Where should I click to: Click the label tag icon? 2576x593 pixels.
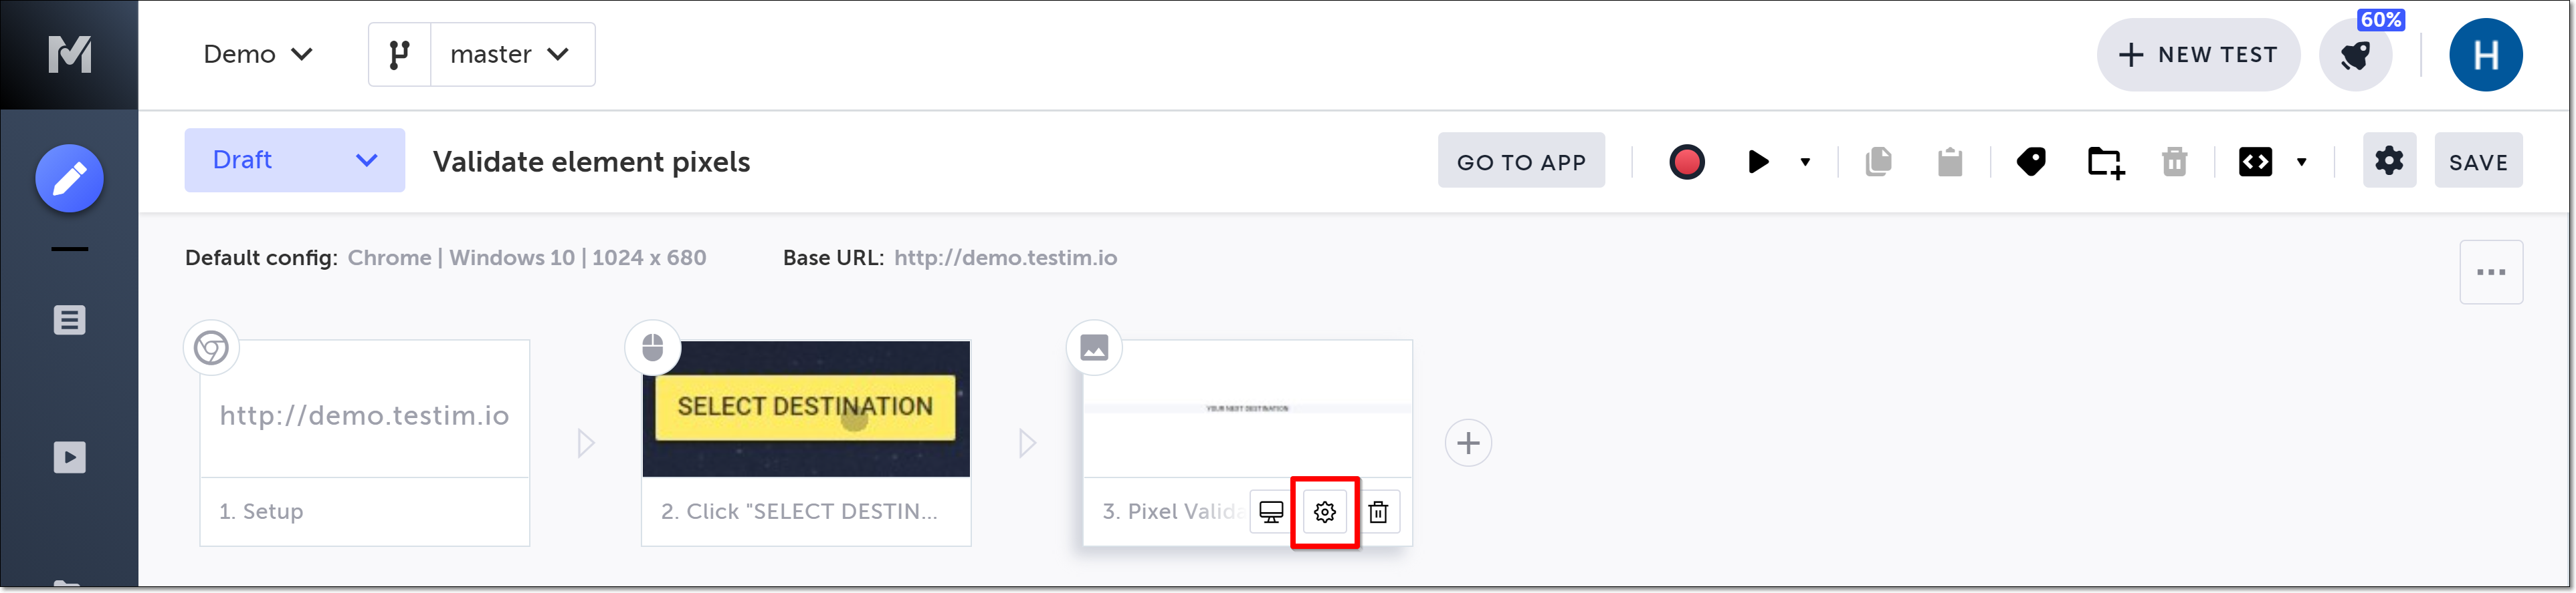click(2031, 162)
